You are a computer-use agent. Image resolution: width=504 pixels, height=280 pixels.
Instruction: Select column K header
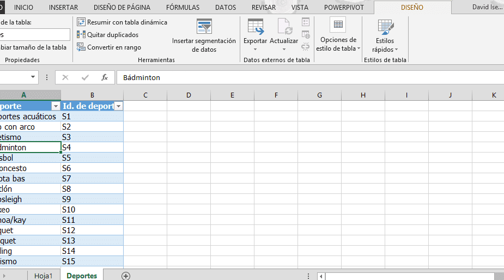[x=488, y=95]
